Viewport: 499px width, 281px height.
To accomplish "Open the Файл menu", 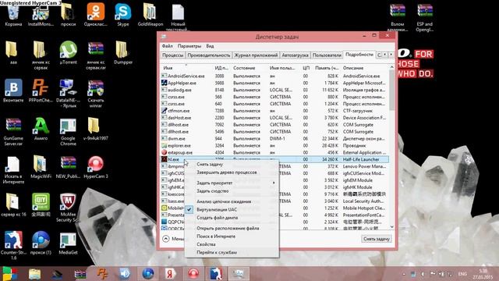I will coord(167,46).
